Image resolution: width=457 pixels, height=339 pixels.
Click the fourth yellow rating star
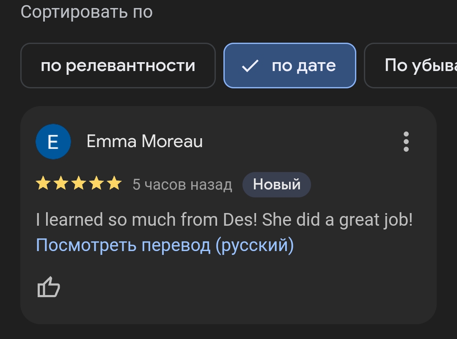(96, 183)
